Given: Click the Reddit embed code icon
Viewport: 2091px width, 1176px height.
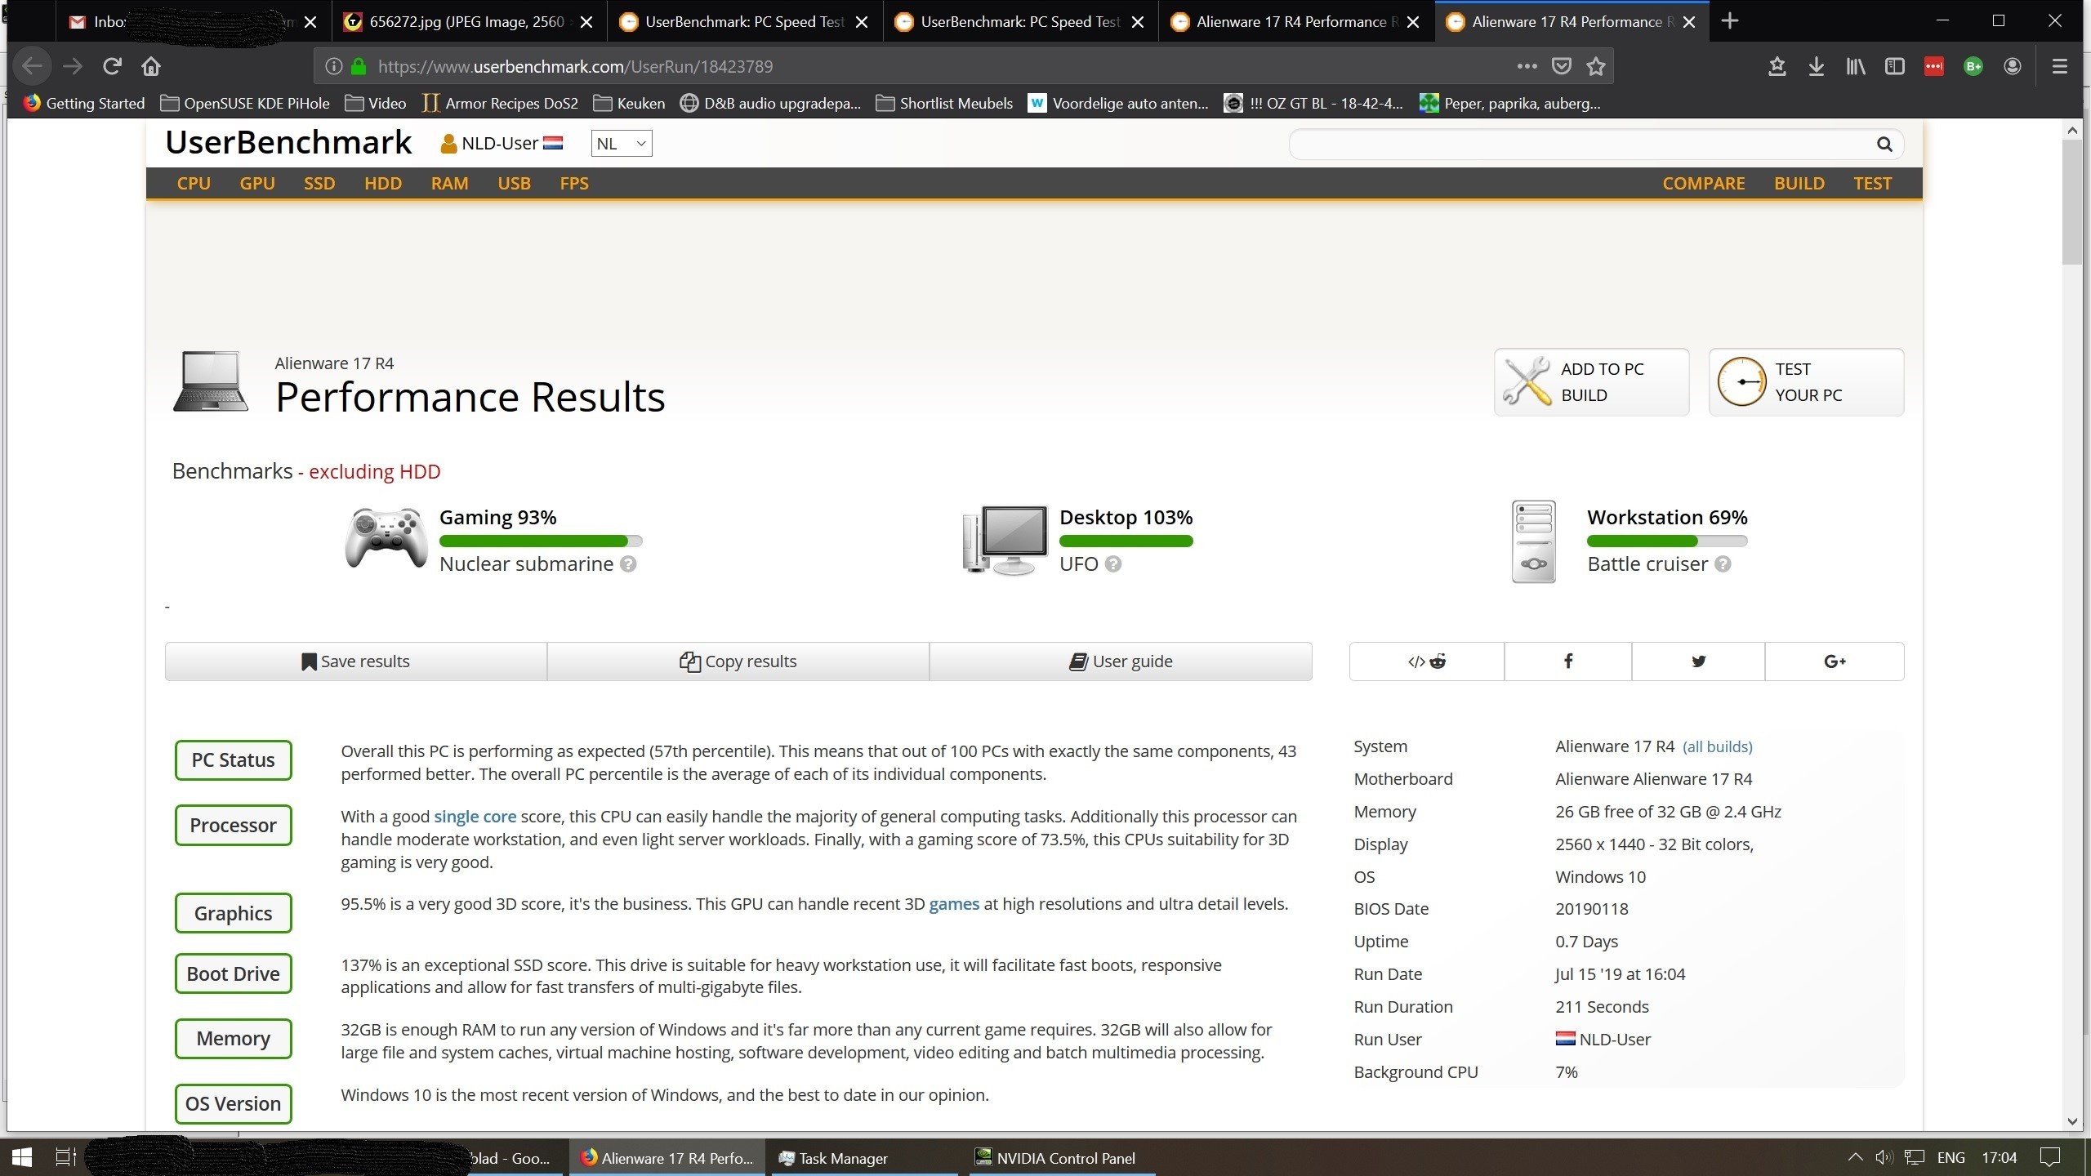Looking at the screenshot, I should (x=1426, y=661).
